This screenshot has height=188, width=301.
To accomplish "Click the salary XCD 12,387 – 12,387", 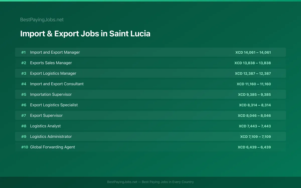I will (253, 73).
